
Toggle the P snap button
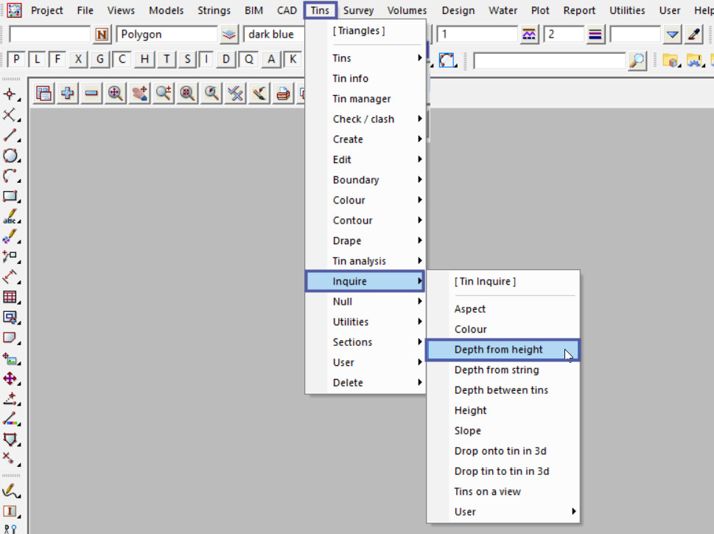pos(16,60)
